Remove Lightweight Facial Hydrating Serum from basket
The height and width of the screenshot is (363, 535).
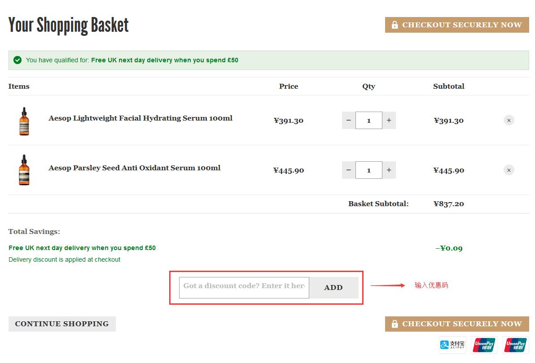509,120
